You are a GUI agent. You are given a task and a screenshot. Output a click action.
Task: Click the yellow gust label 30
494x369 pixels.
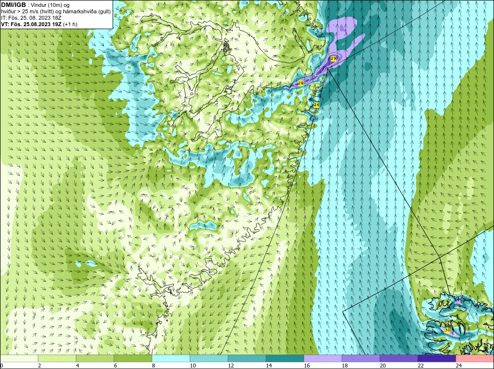448,330
